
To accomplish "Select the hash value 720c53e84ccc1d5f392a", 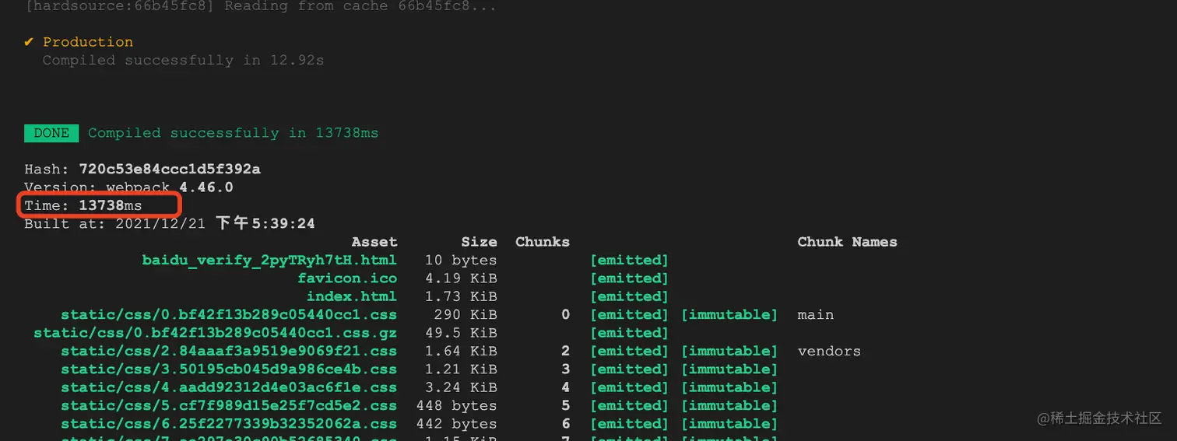I will click(x=170, y=169).
